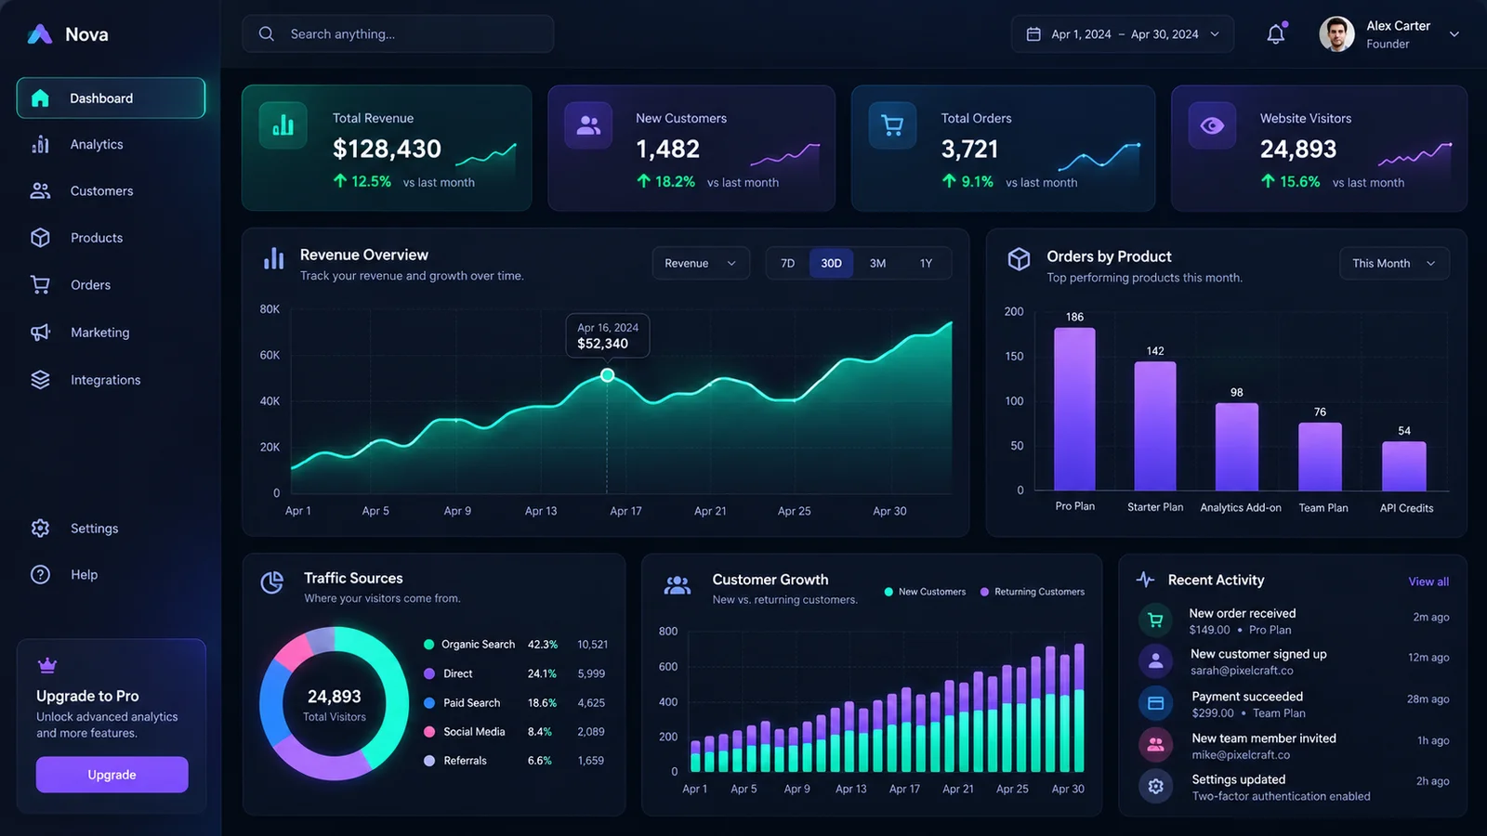Viewport: 1487px width, 836px height.
Task: Click the Pro Plan bar
Action: click(1074, 409)
